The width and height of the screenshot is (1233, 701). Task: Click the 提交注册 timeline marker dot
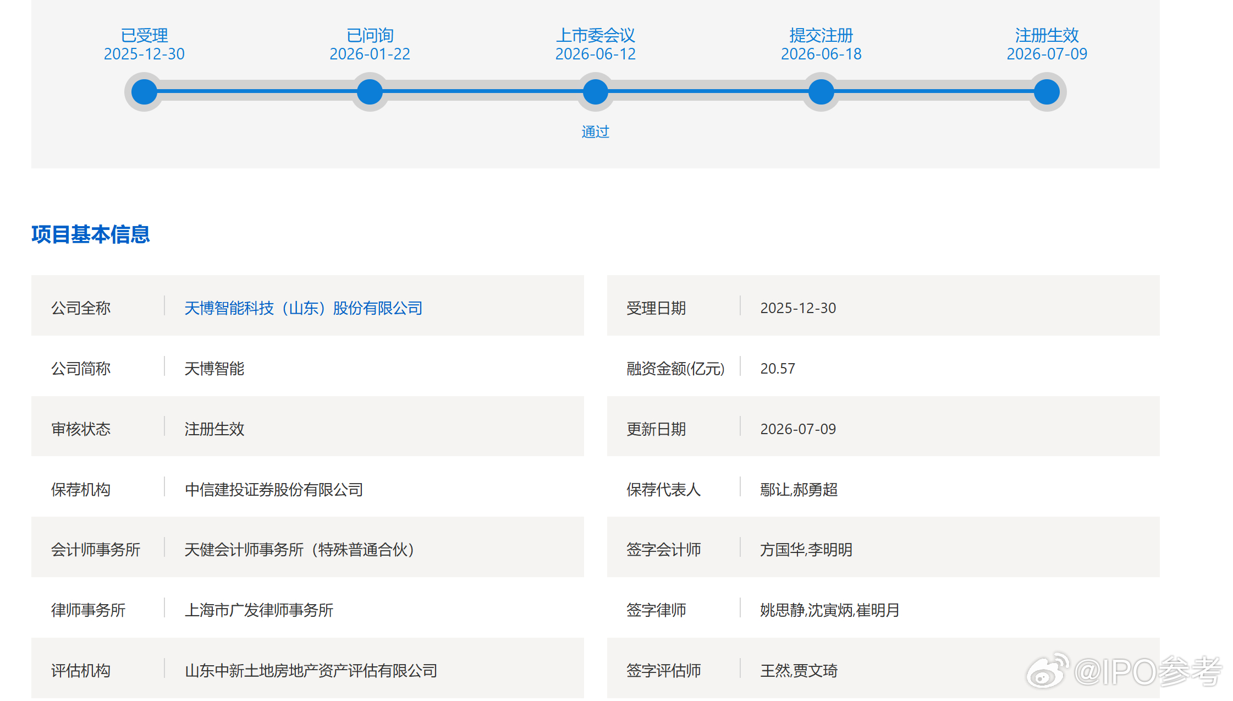click(821, 92)
